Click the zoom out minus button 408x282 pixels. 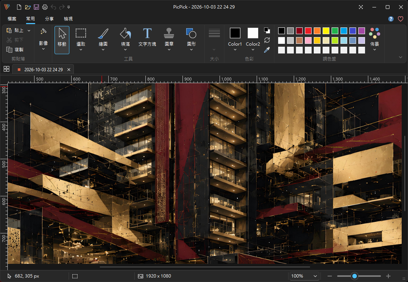330,276
